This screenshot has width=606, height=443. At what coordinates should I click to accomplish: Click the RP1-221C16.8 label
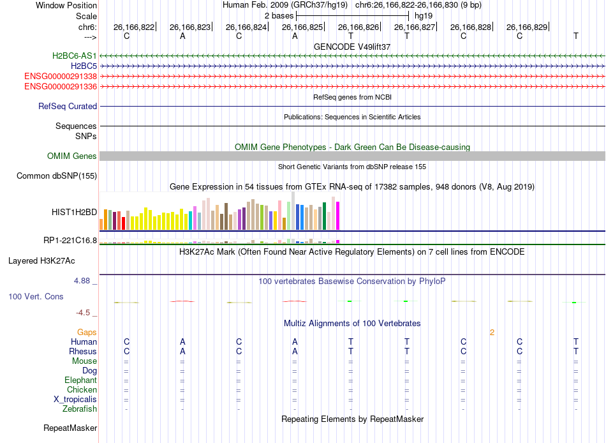70,240
